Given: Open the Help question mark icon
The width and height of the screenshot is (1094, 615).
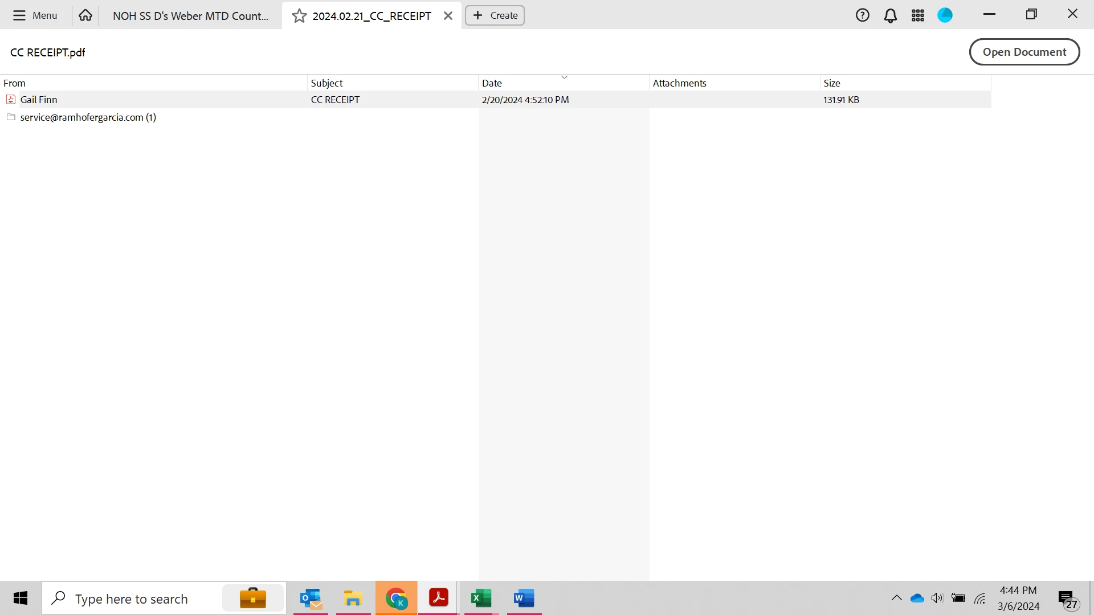Looking at the screenshot, I should [862, 15].
